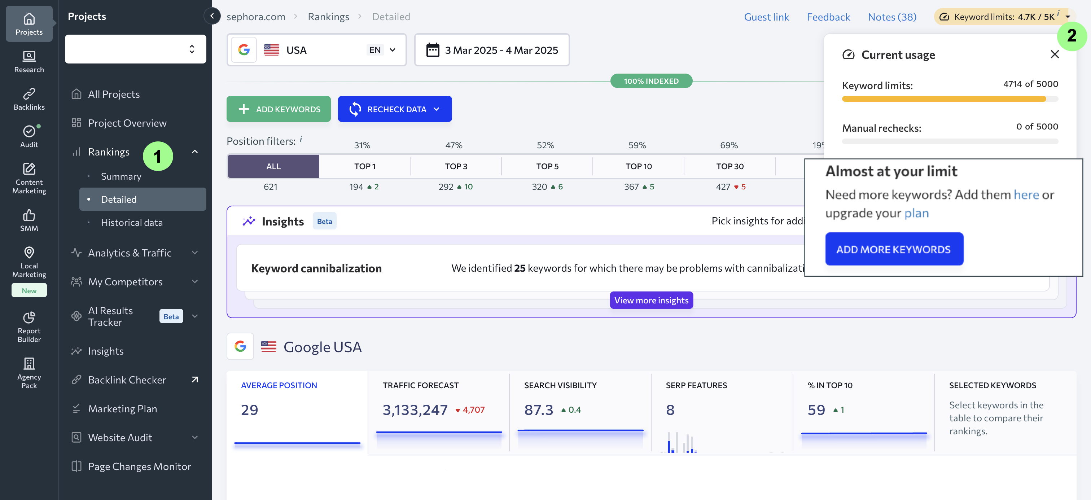Click the Google logo next to Google USA
Screen dimensions: 1091x500
coord(240,346)
